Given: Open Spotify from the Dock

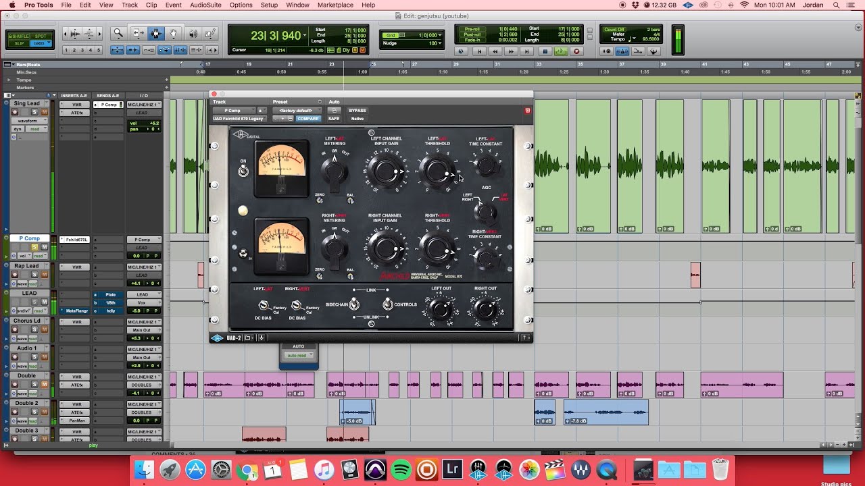Looking at the screenshot, I should click(401, 469).
